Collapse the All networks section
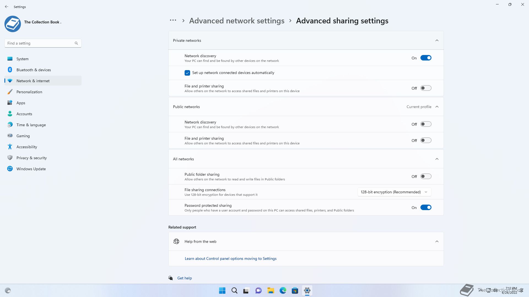Screen dimensions: 529x297 [x=437, y=159]
